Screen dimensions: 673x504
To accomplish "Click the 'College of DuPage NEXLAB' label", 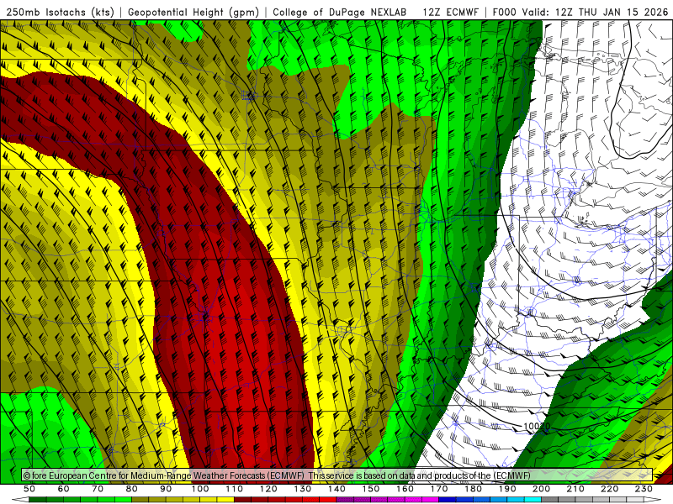I will tap(340, 12).
